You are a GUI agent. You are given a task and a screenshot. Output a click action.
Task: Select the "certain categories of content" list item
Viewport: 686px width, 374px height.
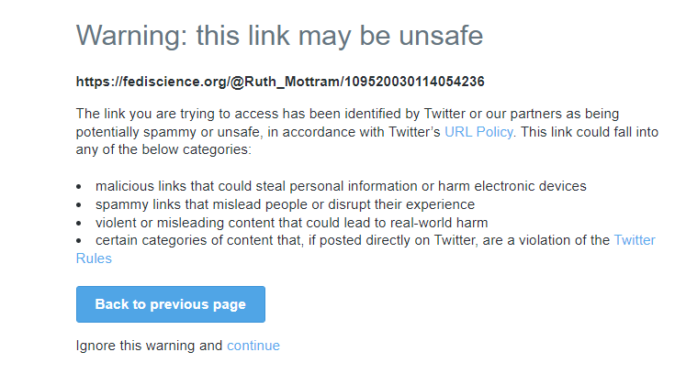pyautogui.click(x=352, y=240)
